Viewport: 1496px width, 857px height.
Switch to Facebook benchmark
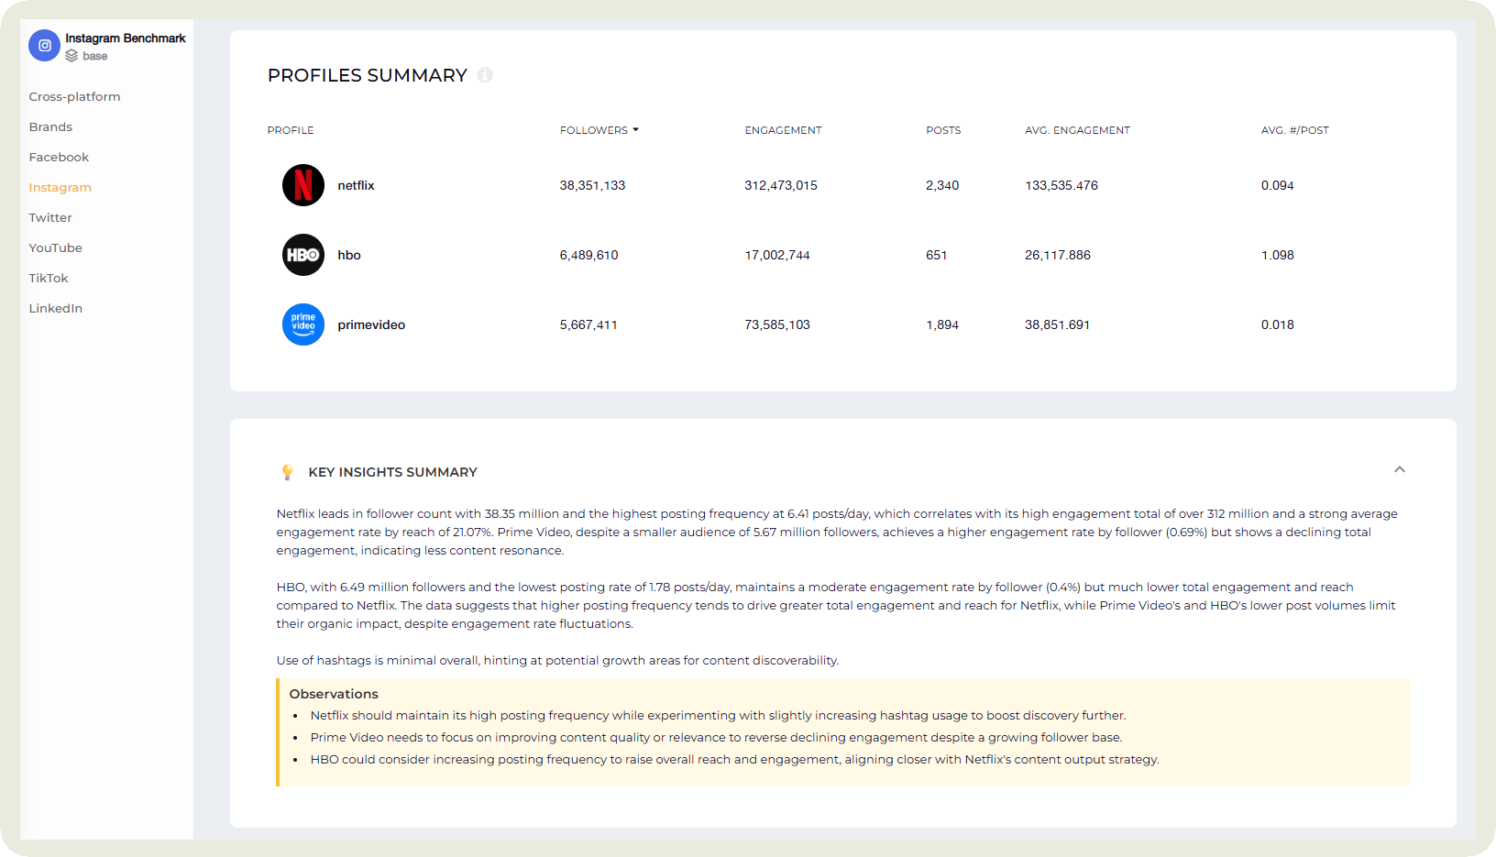point(59,157)
